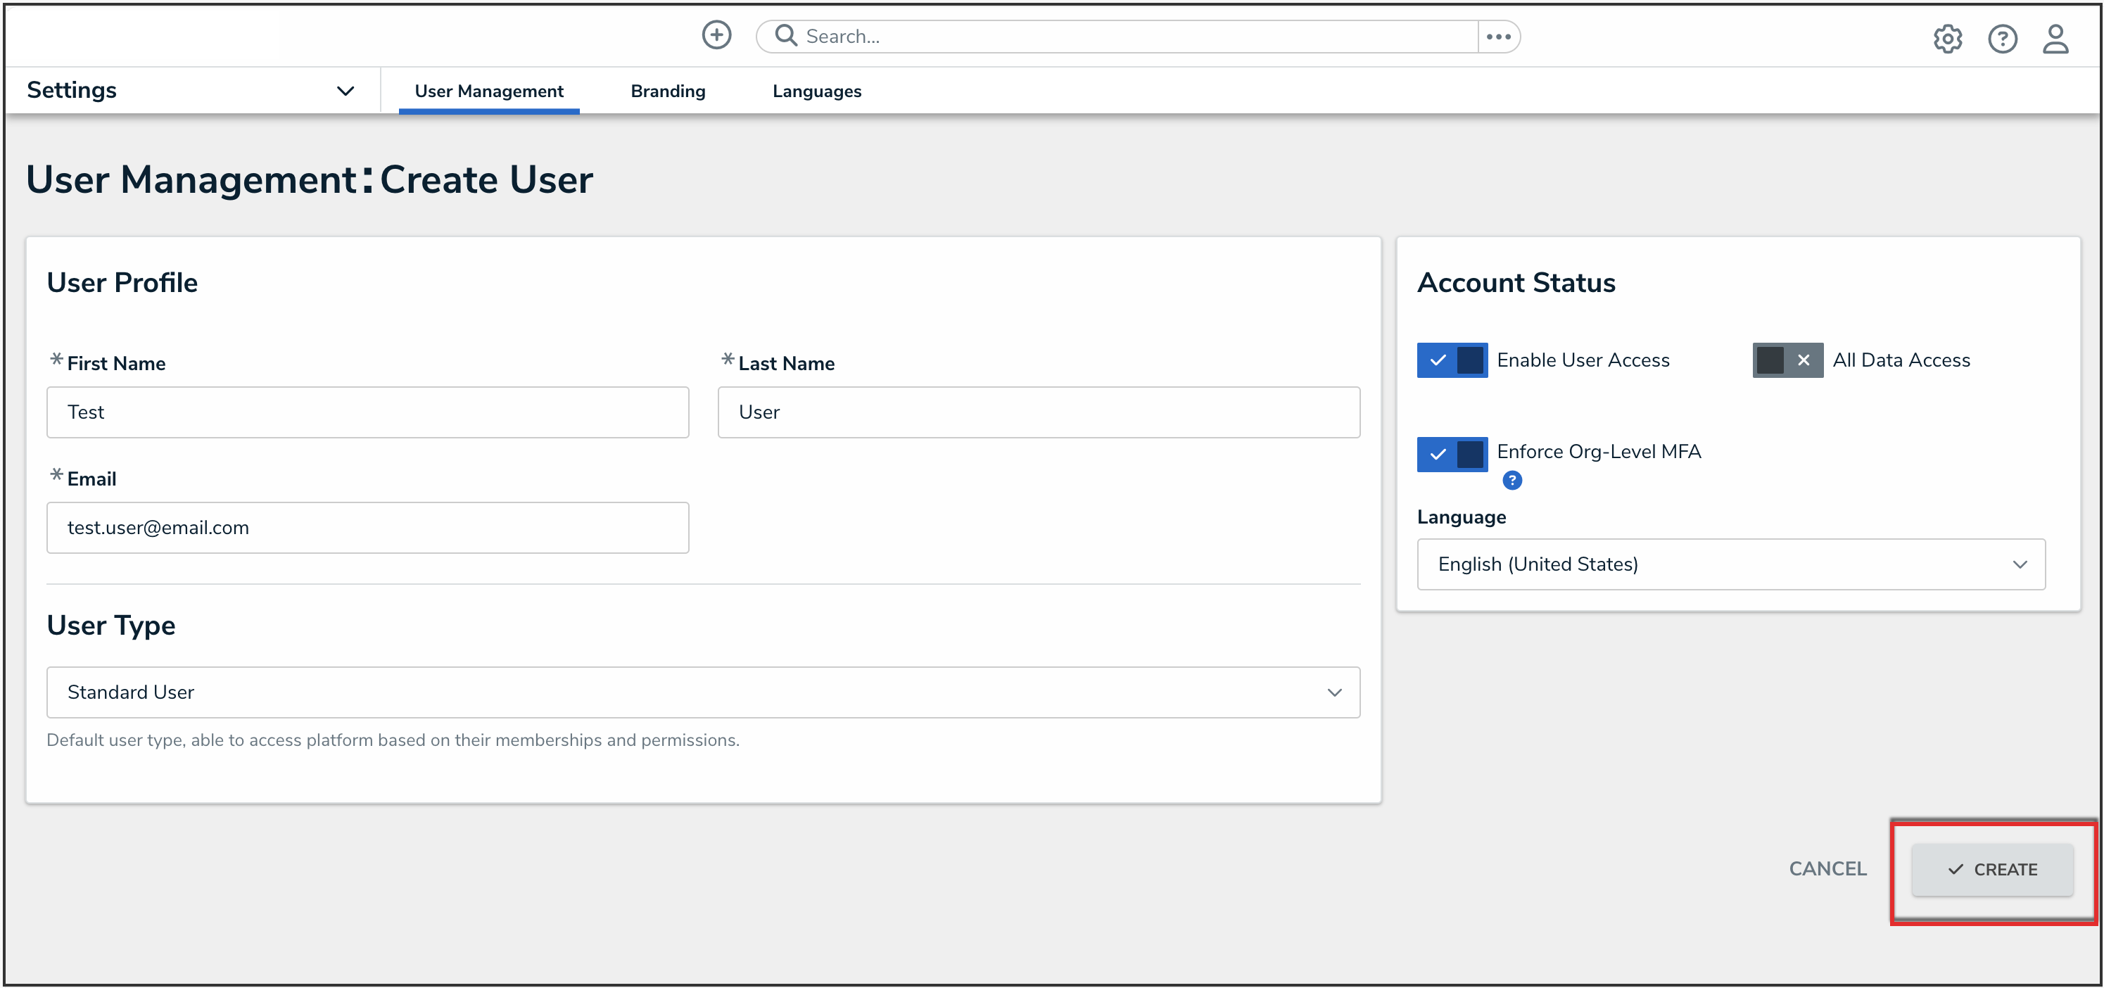Disable the Enforce Org-Level MFA toggle
The width and height of the screenshot is (2104, 988).
pos(1452,454)
